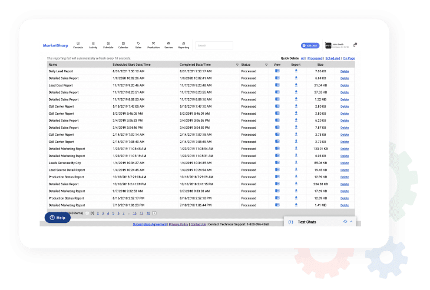The width and height of the screenshot is (430, 290).
Task: Refresh the Text Chats panel
Action: pos(345,222)
